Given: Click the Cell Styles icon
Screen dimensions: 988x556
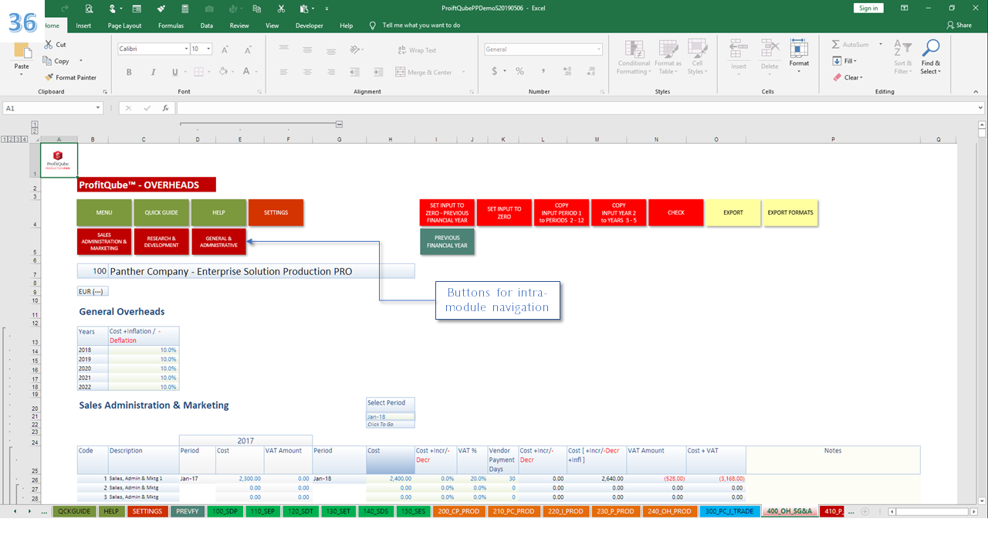Looking at the screenshot, I should [x=697, y=49].
